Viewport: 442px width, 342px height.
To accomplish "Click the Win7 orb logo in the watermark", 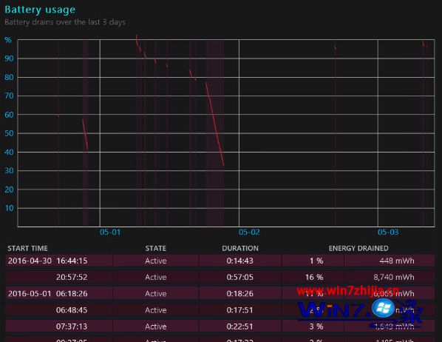I will tap(383, 308).
